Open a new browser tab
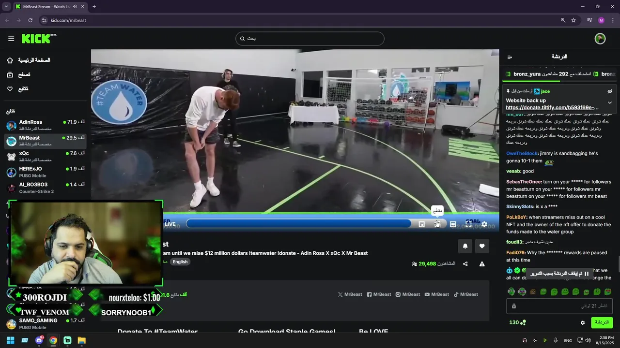This screenshot has width=620, height=348. tap(94, 7)
